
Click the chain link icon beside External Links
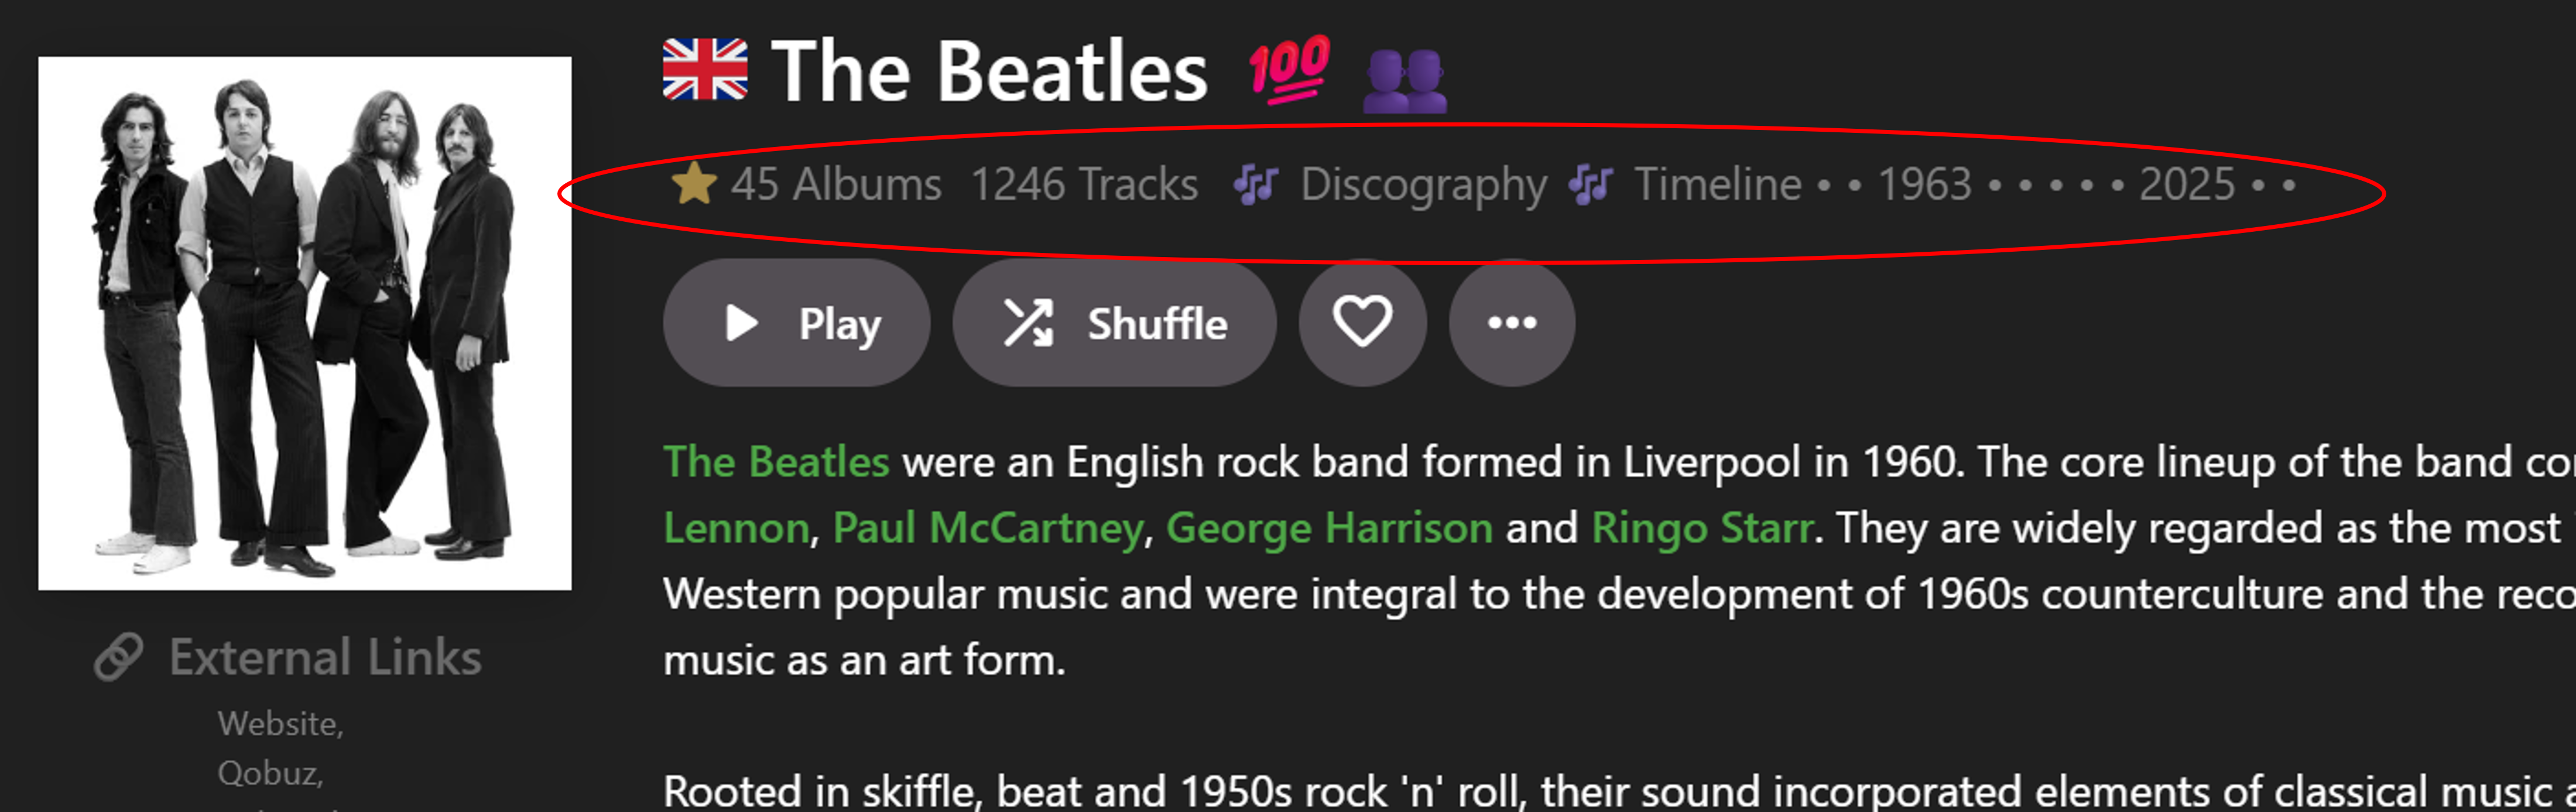[119, 657]
